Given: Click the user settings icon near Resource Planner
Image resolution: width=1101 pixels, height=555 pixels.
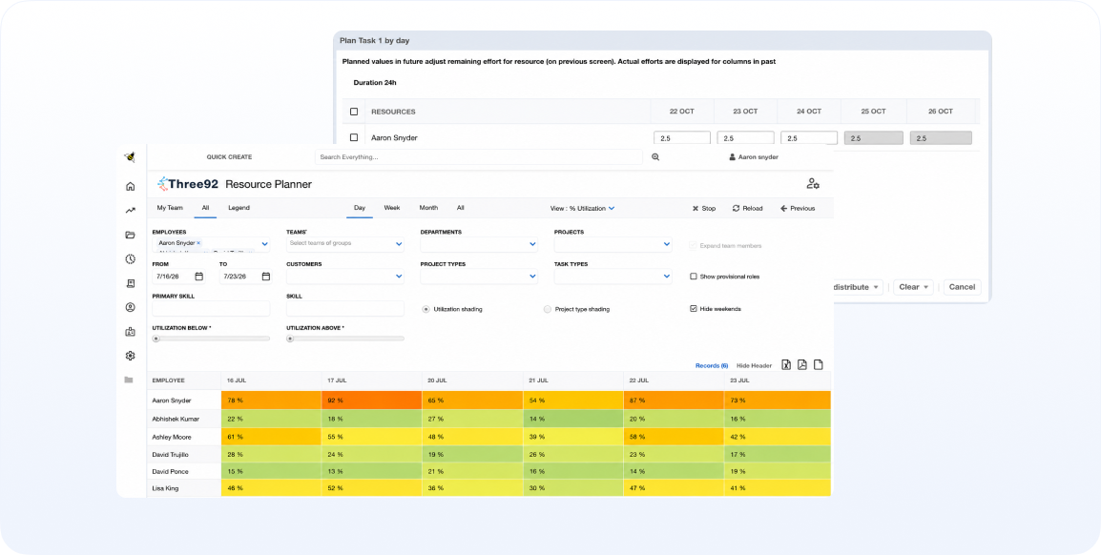Looking at the screenshot, I should pos(813,184).
